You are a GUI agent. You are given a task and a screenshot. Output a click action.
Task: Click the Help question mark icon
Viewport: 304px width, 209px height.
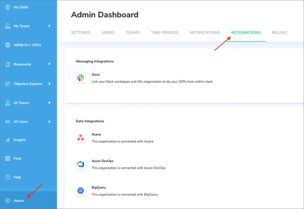[x=8, y=177]
